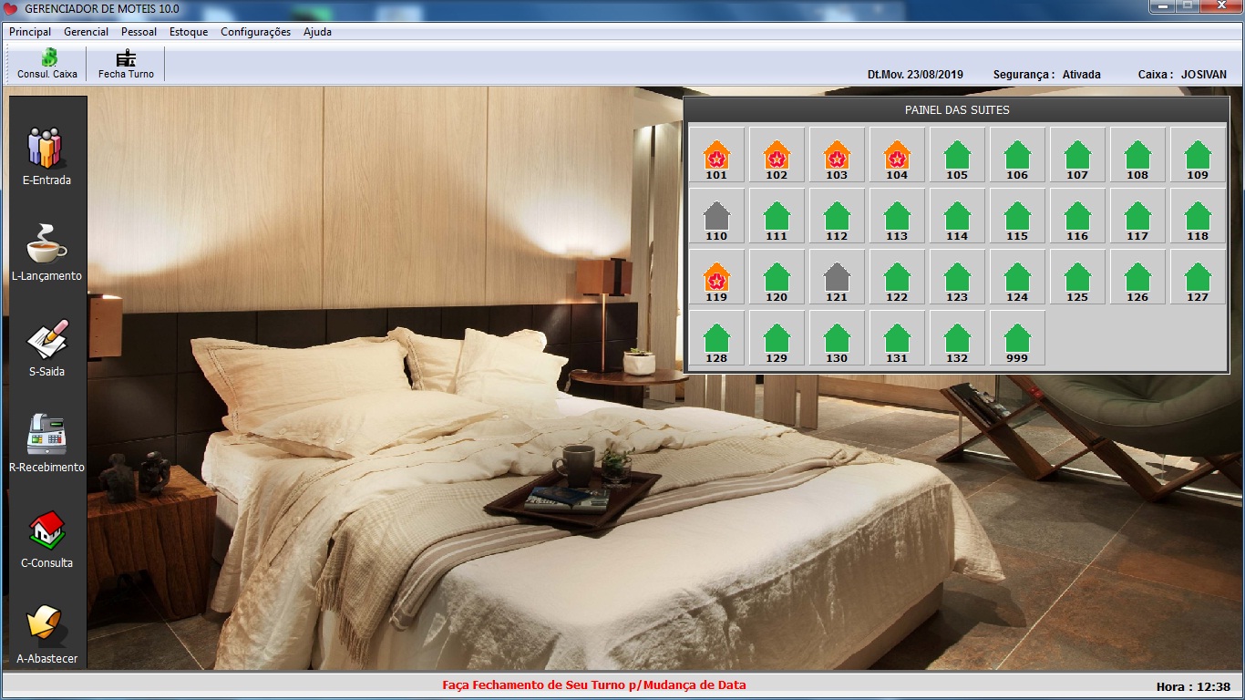Click occupied suite 104
The image size is (1245, 700).
pos(897,155)
